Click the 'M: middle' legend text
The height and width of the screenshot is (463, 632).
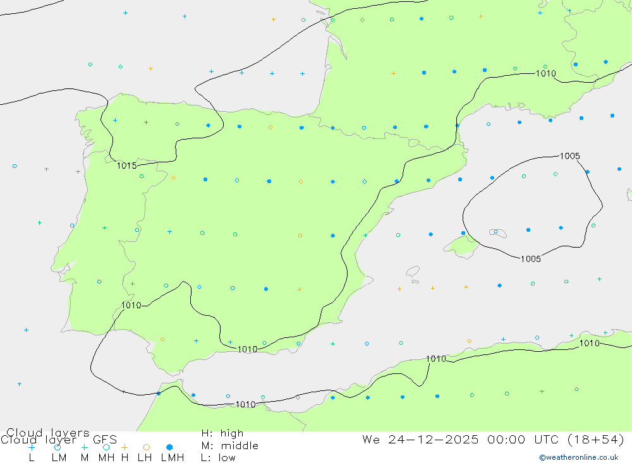230,446
